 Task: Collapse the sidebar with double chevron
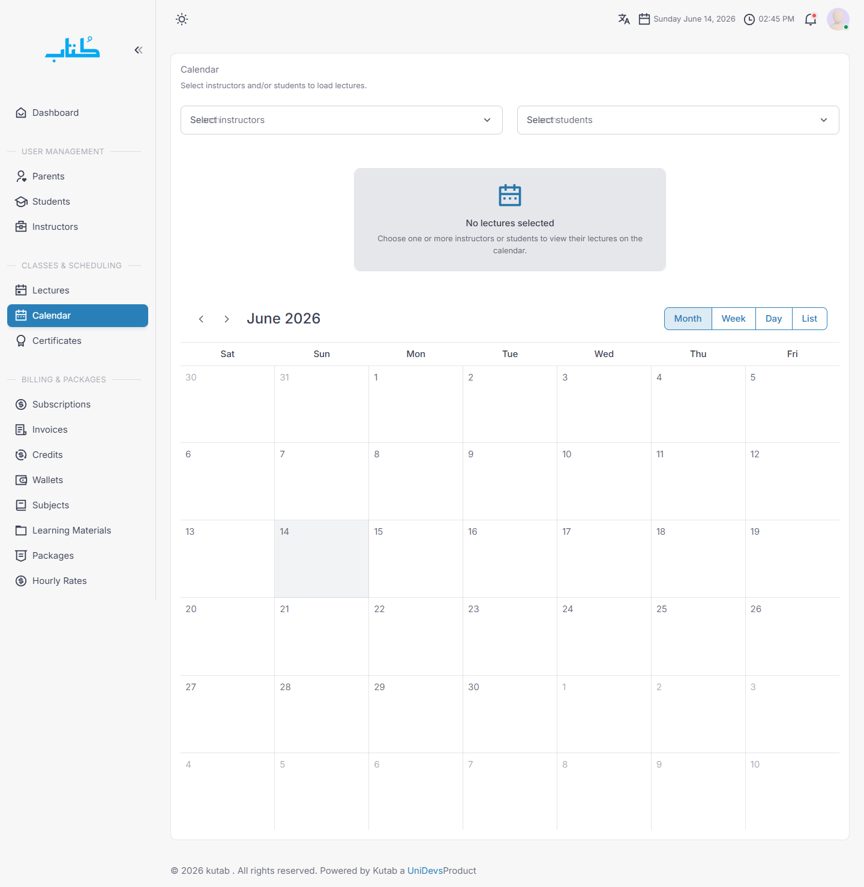coord(139,50)
